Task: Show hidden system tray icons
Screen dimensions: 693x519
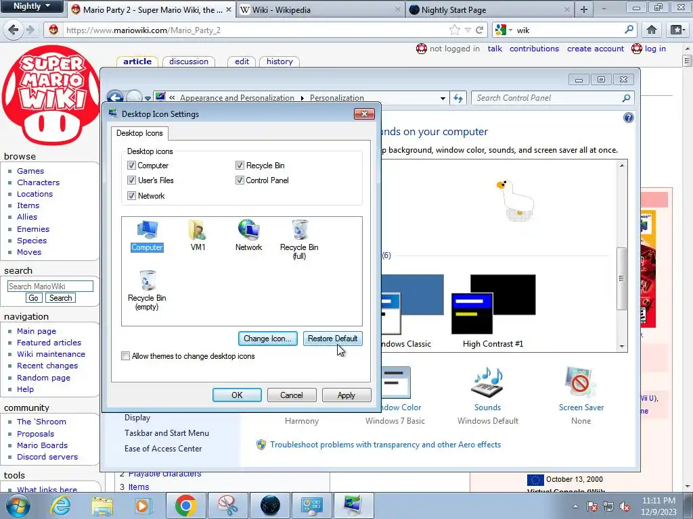Action: pyautogui.click(x=575, y=507)
